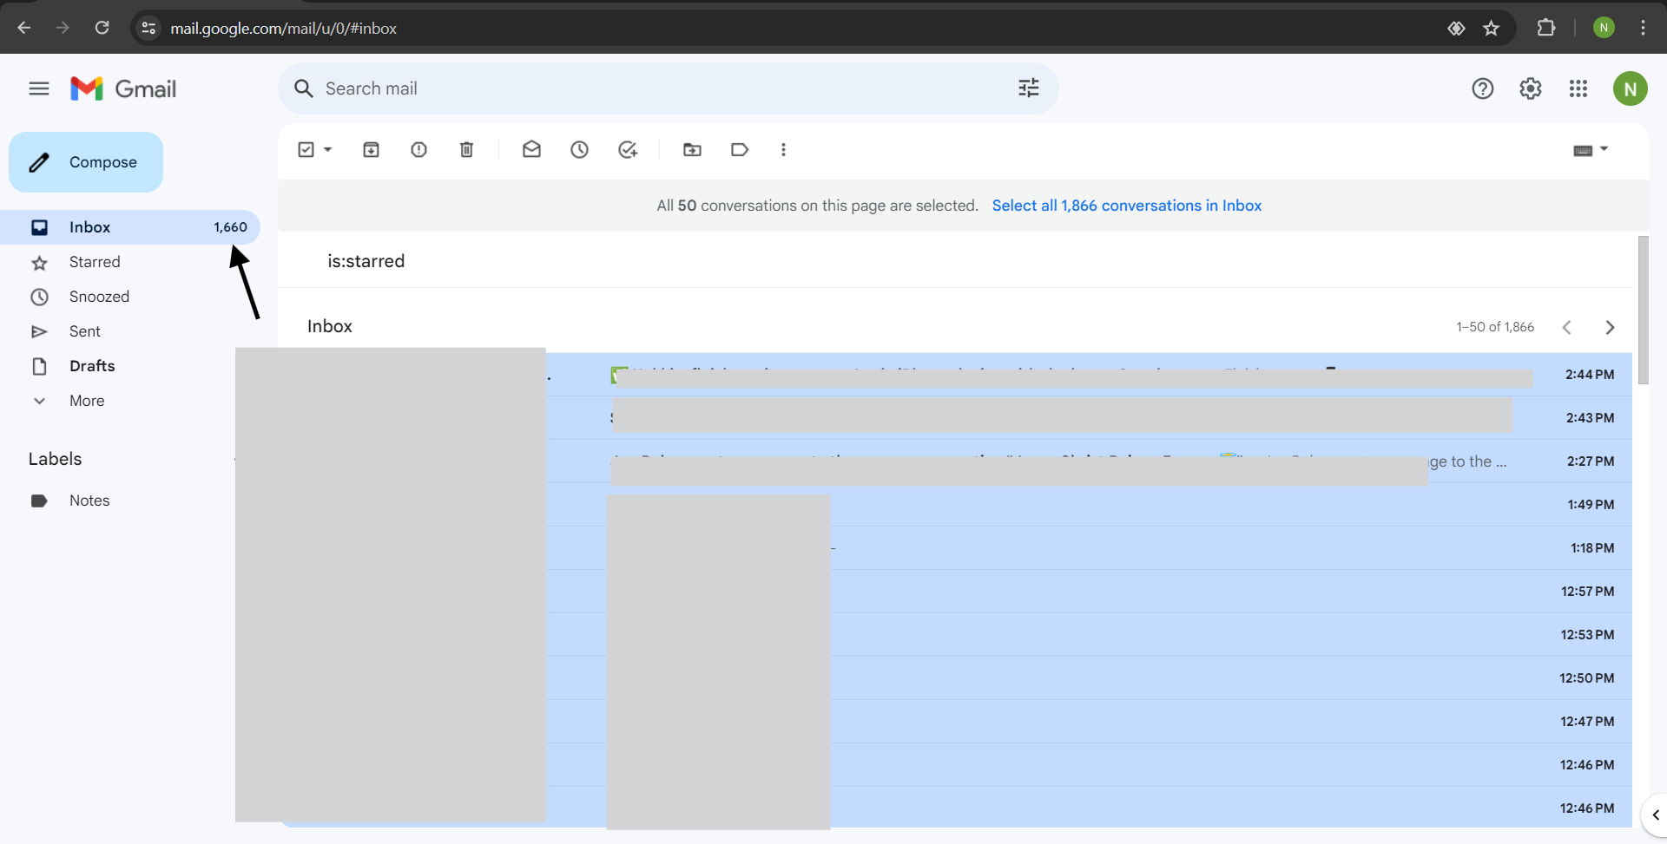Report selected conversations as spam

pyautogui.click(x=418, y=150)
